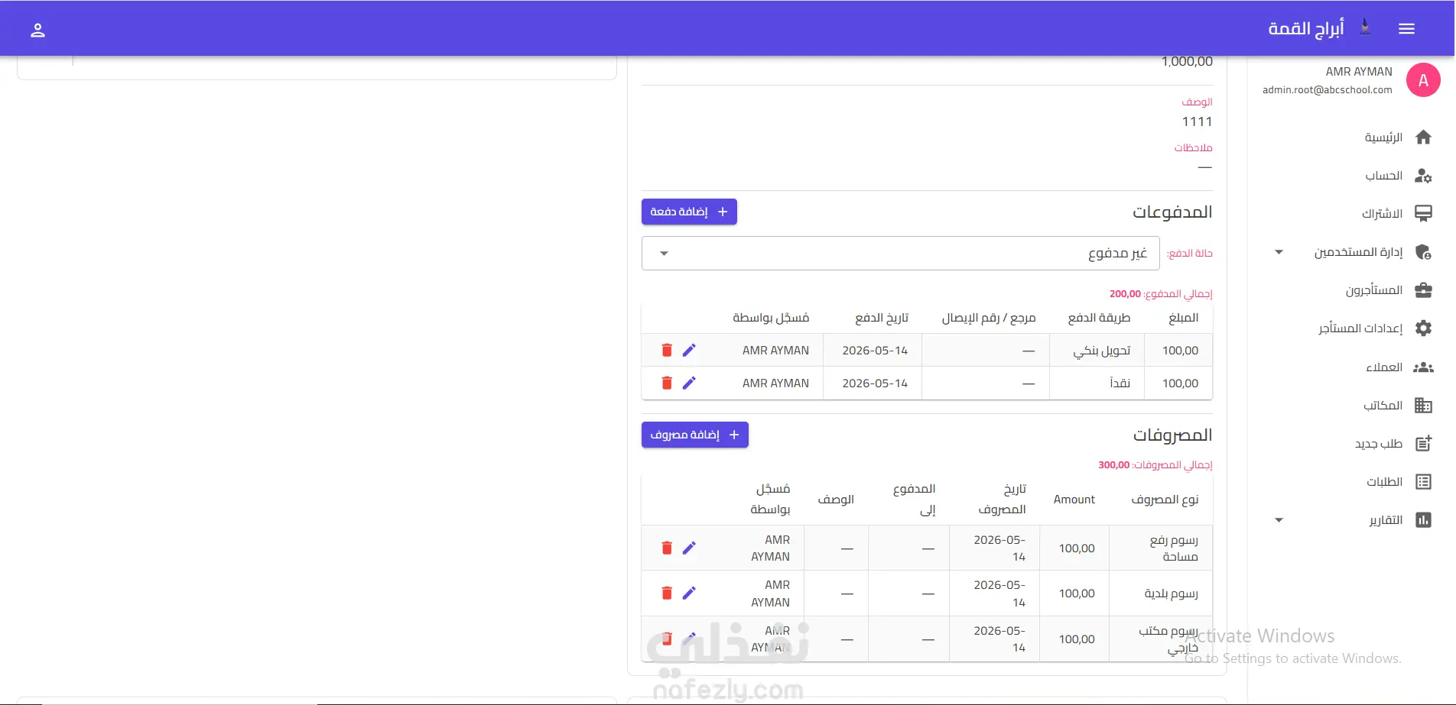Open the الطلبات list icon
This screenshot has height=705, width=1456.
[1423, 482]
